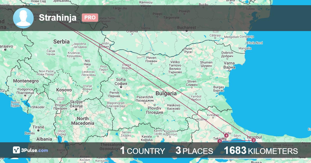This screenshot has width=311, height=163.
Task: Click the Sofia city dot marker
Action: click(121, 87)
